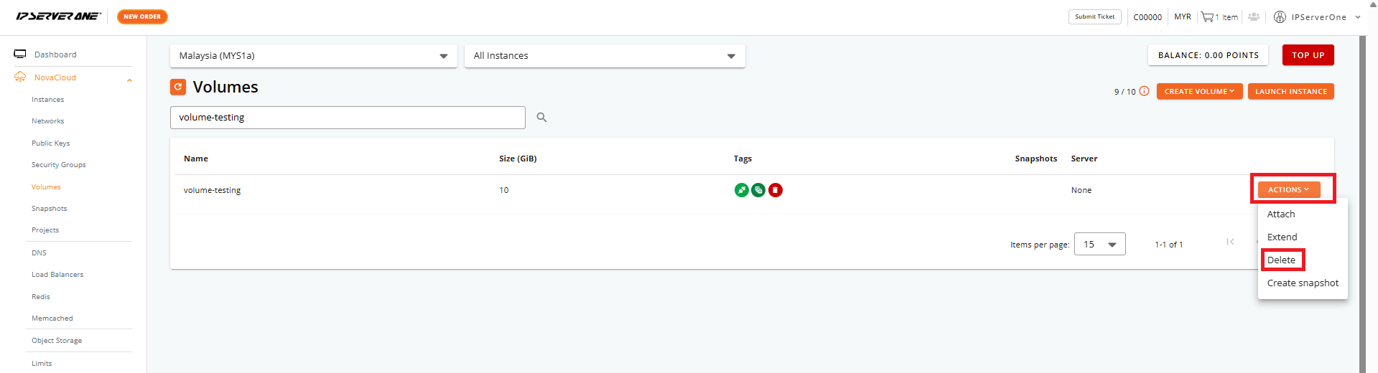Collapse the NovaCloud sidebar section

[x=129, y=80]
